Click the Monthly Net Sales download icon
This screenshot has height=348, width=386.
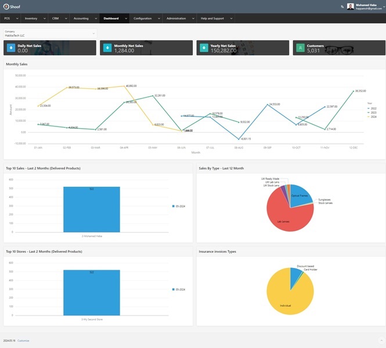point(107,48)
